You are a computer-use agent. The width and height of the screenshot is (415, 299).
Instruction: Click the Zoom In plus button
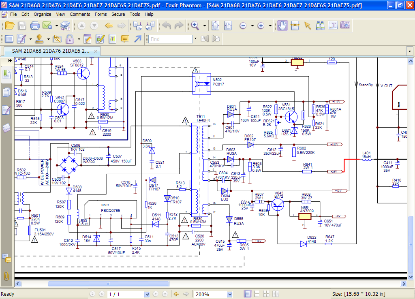261,26
